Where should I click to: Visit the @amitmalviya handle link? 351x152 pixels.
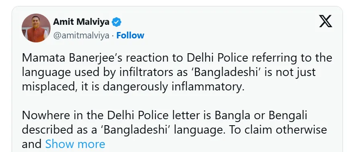point(81,36)
